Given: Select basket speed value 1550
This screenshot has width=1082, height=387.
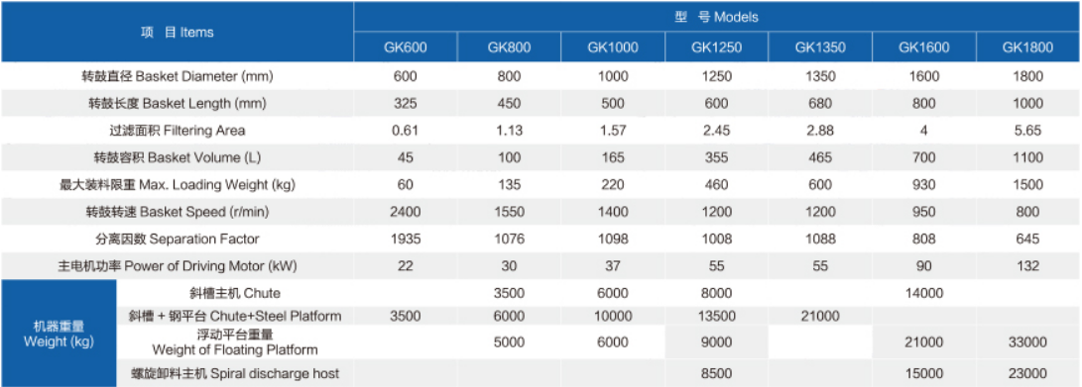Looking at the screenshot, I should click(x=509, y=212).
